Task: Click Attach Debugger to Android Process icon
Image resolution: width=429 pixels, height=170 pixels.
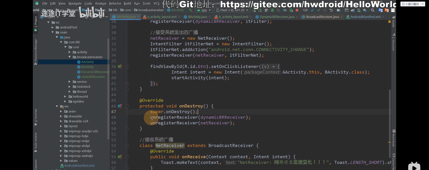Action: pos(291,10)
